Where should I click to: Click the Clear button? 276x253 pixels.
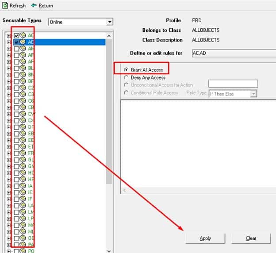tap(251, 238)
